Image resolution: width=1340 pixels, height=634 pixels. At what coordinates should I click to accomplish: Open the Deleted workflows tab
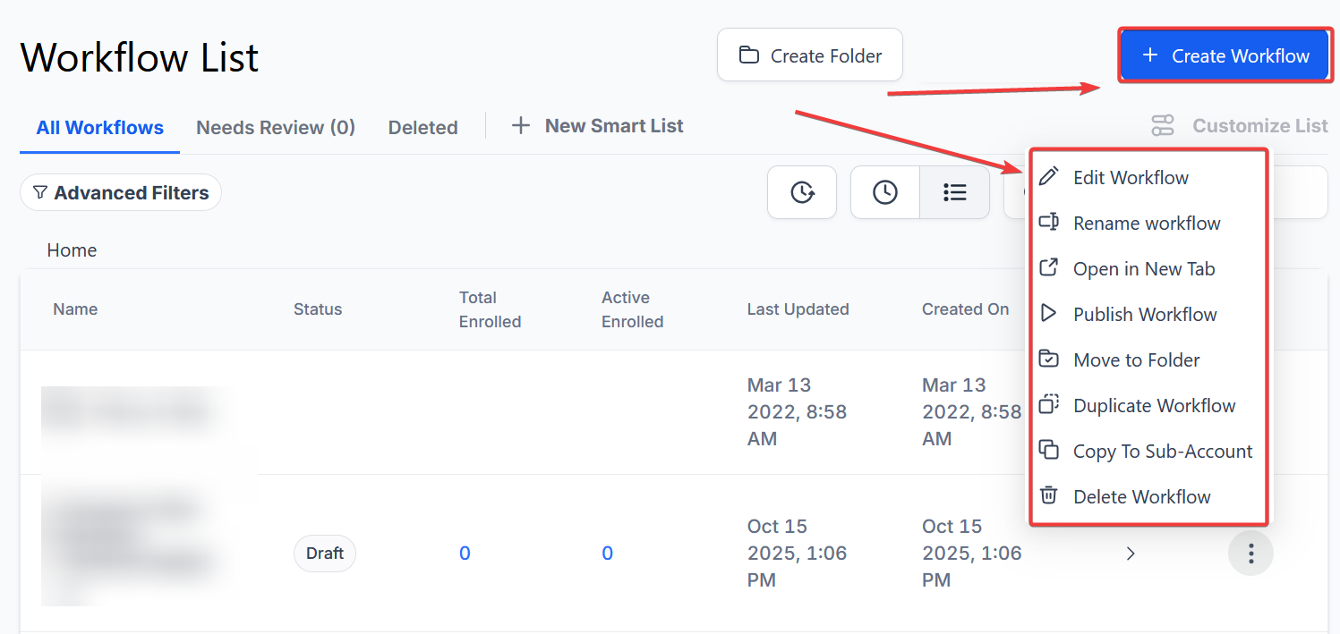[x=422, y=127]
